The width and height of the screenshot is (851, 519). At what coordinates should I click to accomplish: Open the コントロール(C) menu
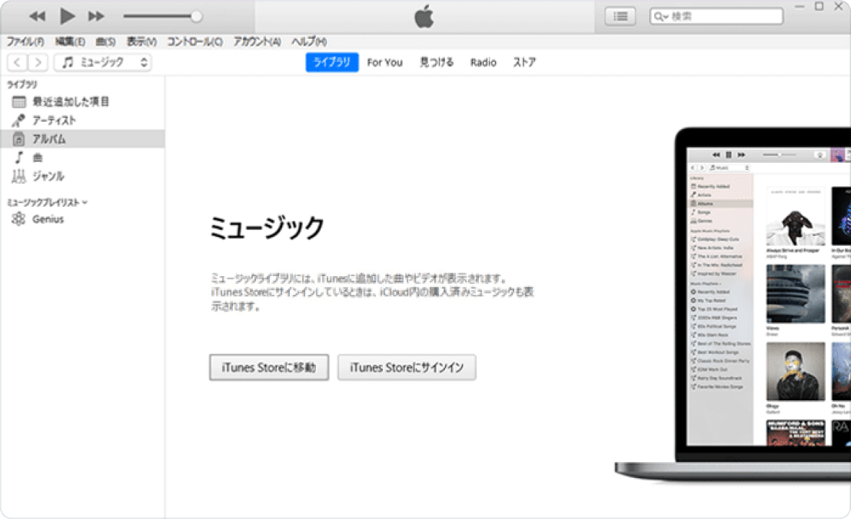tap(194, 41)
